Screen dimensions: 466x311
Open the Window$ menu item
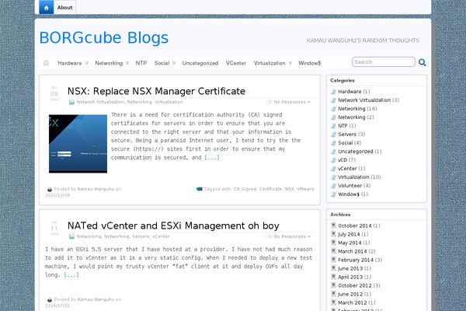pyautogui.click(x=310, y=63)
